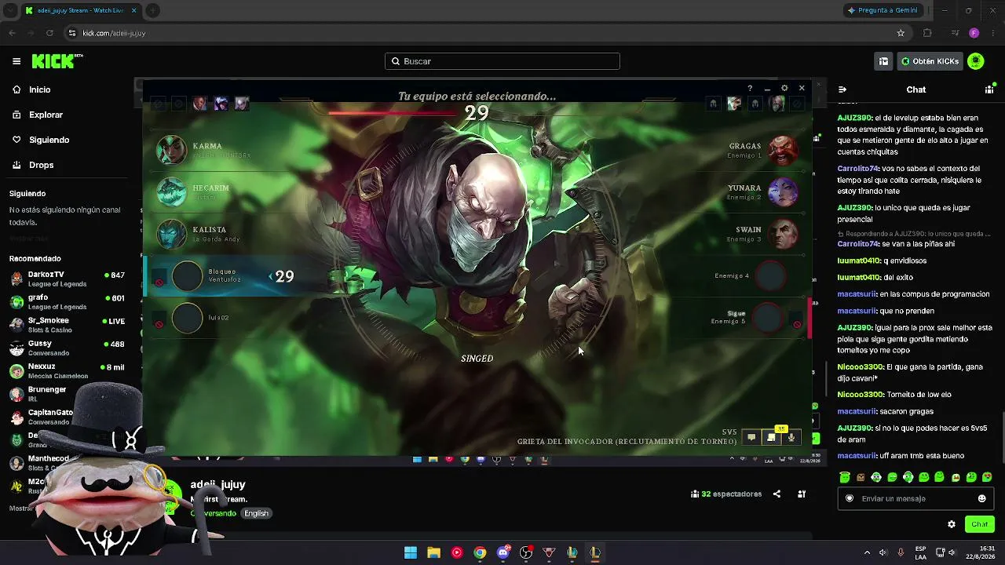Open the browser extensions puzzle icon
This screenshot has height=565, width=1005.
927,33
